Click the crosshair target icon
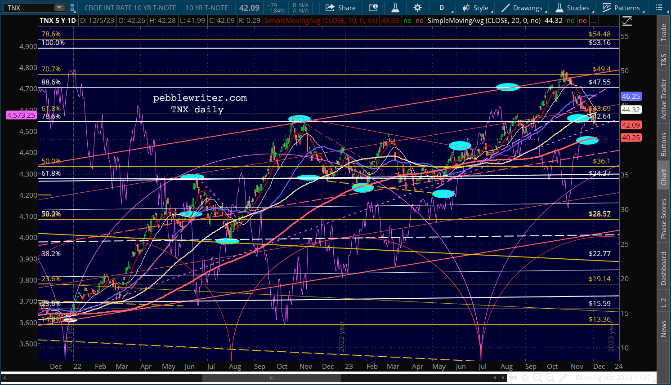Image resolution: width=671 pixels, height=385 pixels. coord(524,378)
